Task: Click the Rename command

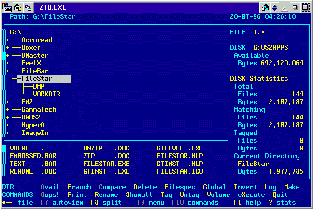Action: [x=106, y=195]
